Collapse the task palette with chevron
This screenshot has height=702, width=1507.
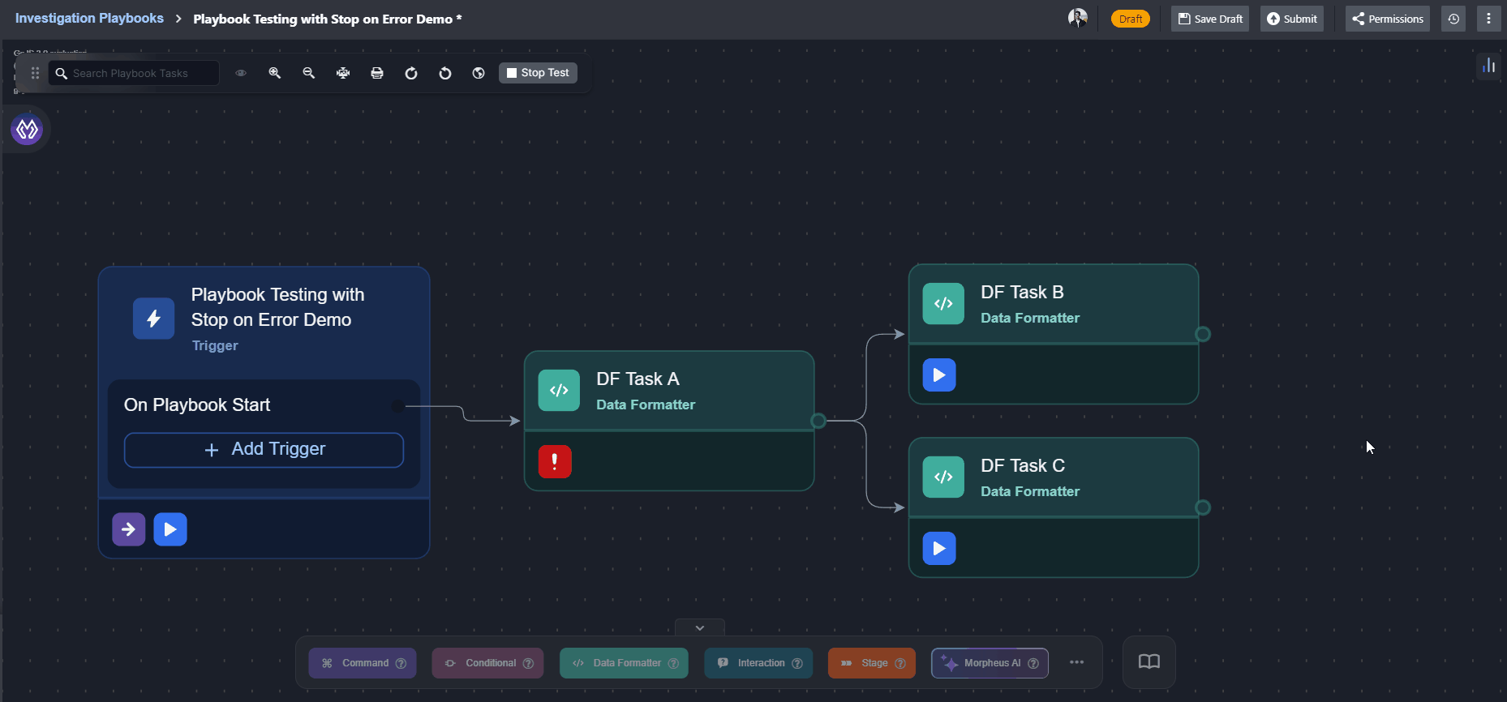pyautogui.click(x=699, y=628)
